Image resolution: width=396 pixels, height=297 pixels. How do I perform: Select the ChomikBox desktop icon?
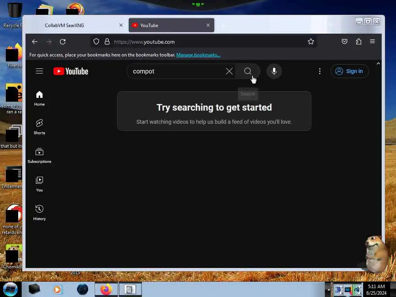[12, 257]
